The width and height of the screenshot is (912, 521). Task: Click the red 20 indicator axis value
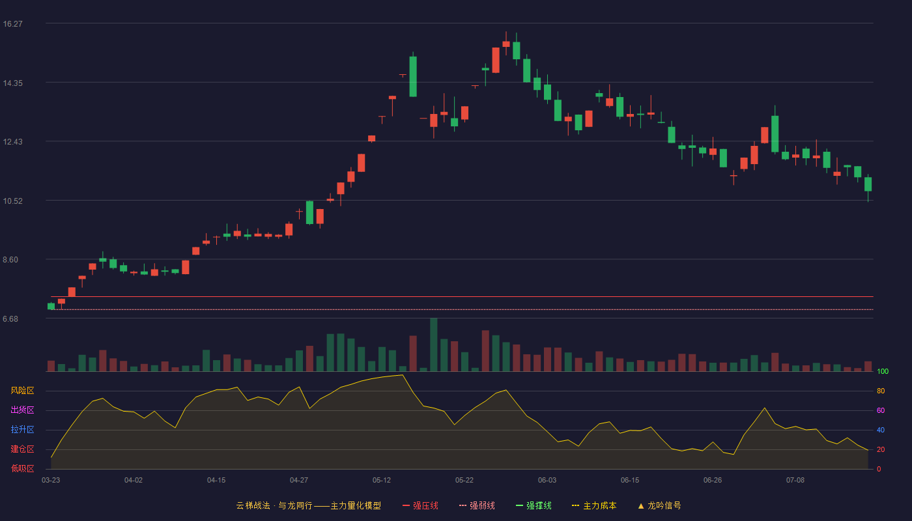tap(881, 450)
